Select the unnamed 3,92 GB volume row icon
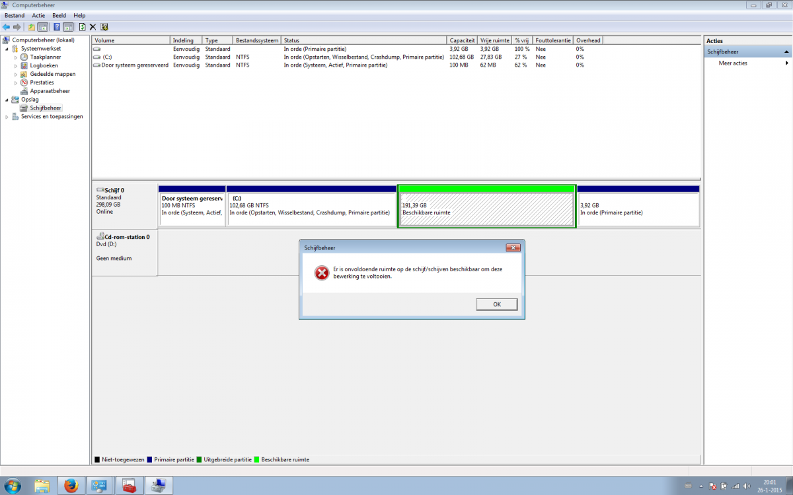The height and width of the screenshot is (495, 793). click(97, 49)
